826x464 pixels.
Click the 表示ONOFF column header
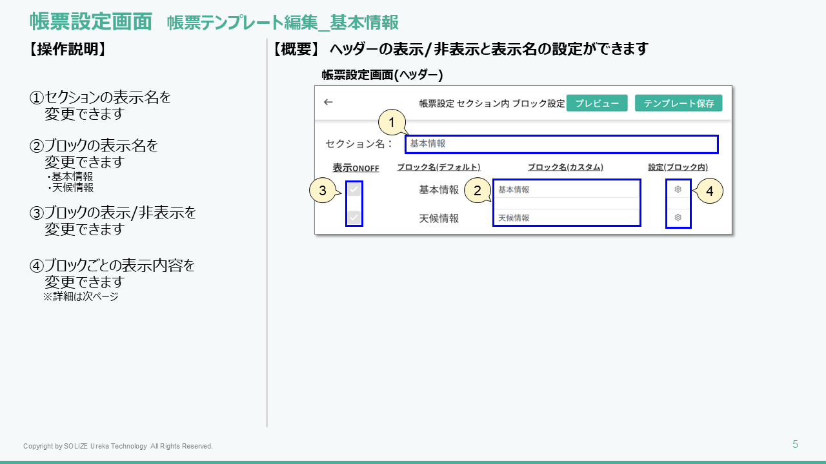click(356, 168)
